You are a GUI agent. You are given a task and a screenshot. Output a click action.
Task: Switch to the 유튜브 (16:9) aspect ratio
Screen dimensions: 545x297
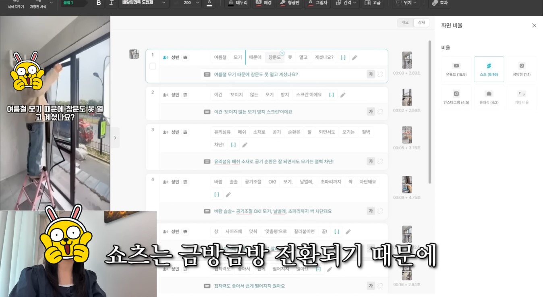(456, 69)
